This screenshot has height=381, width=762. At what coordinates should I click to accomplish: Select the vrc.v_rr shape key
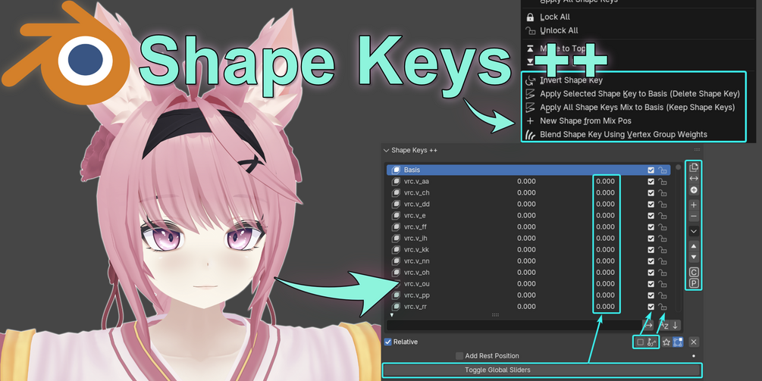pyautogui.click(x=415, y=307)
